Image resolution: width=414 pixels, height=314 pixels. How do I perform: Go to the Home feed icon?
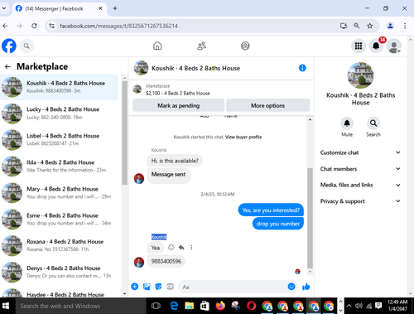(157, 46)
